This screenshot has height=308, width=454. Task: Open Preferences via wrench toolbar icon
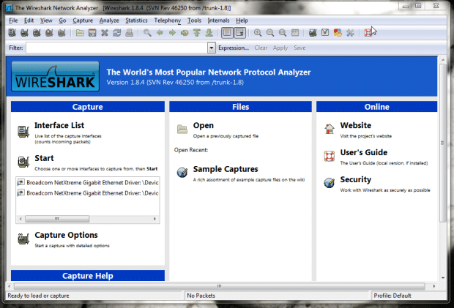tap(350, 33)
